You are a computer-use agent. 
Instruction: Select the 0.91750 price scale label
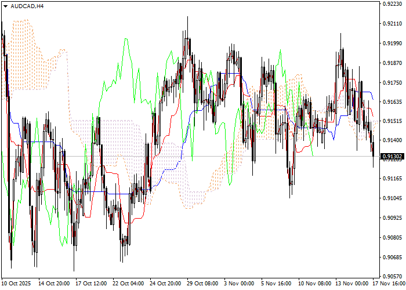click(393, 82)
